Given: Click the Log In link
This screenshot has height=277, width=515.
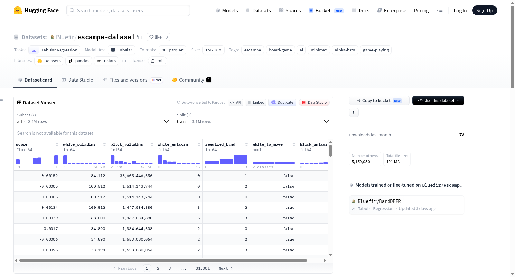Looking at the screenshot, I should [460, 10].
